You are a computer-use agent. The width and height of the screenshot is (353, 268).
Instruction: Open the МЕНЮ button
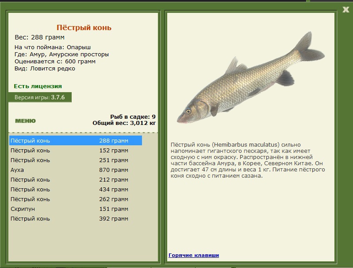26,121
